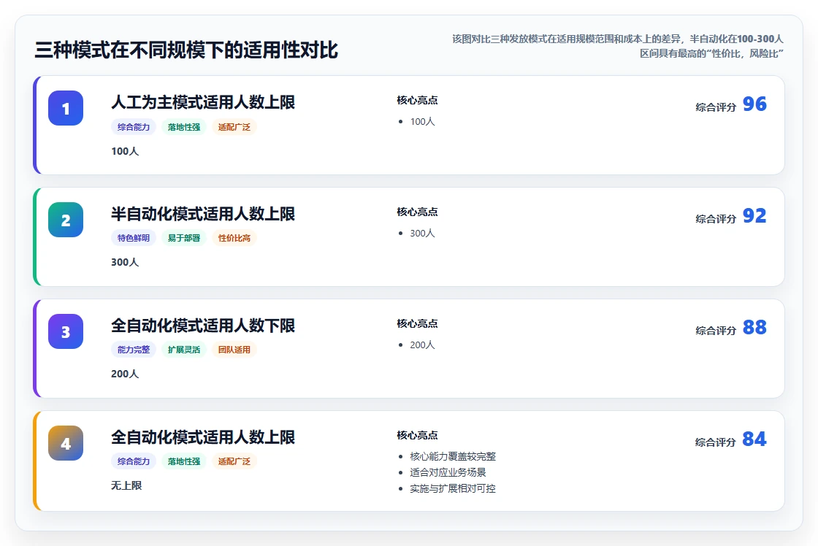The width and height of the screenshot is (818, 546).
Task: Click bullet 适合对应业务场景
Action: 448,472
